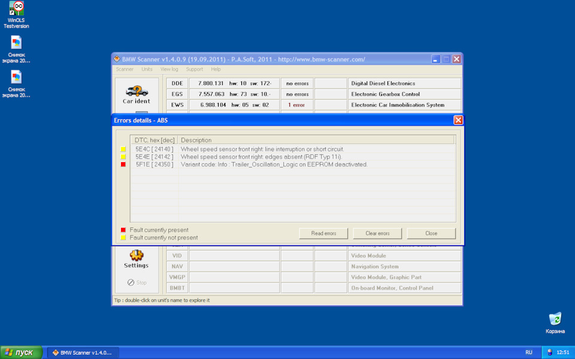This screenshot has height=359, width=575.
Task: Open the View log menu
Action: (x=169, y=69)
